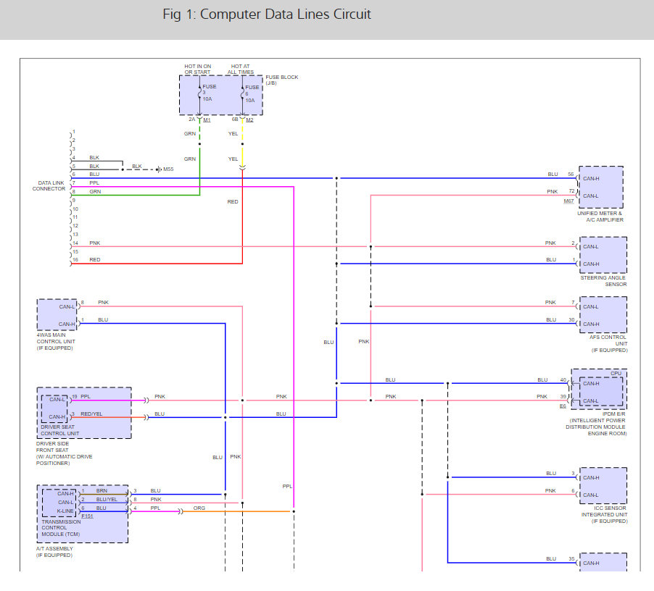Viewport: 654px width, 591px height.
Task: Select the ICC Sensor Integrated Unit box
Action: [603, 486]
